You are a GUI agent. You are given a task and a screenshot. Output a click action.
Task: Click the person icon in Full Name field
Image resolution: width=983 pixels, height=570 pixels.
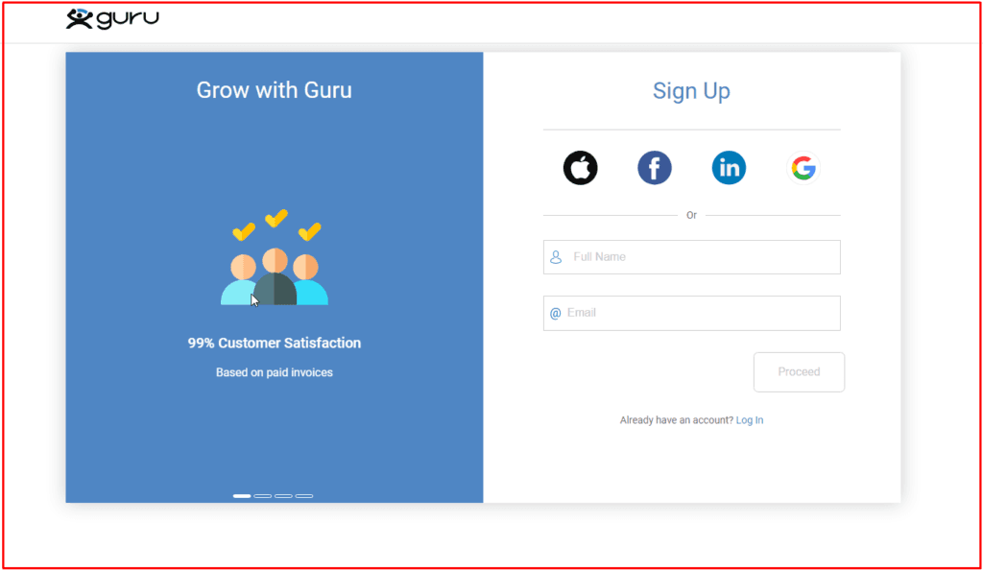(556, 257)
